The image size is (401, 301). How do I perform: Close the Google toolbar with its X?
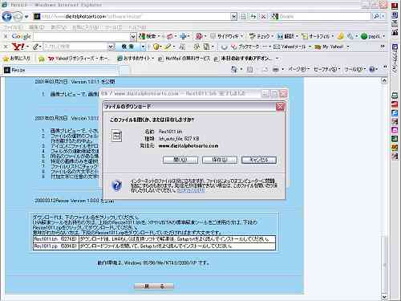5,36
